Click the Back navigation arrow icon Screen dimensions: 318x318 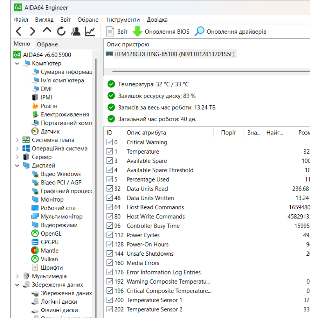point(19,31)
